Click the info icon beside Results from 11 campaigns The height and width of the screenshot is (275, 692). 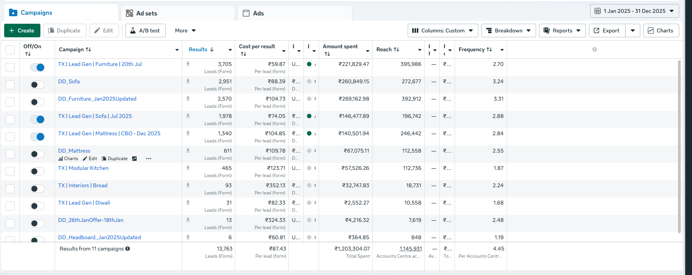(x=128, y=249)
